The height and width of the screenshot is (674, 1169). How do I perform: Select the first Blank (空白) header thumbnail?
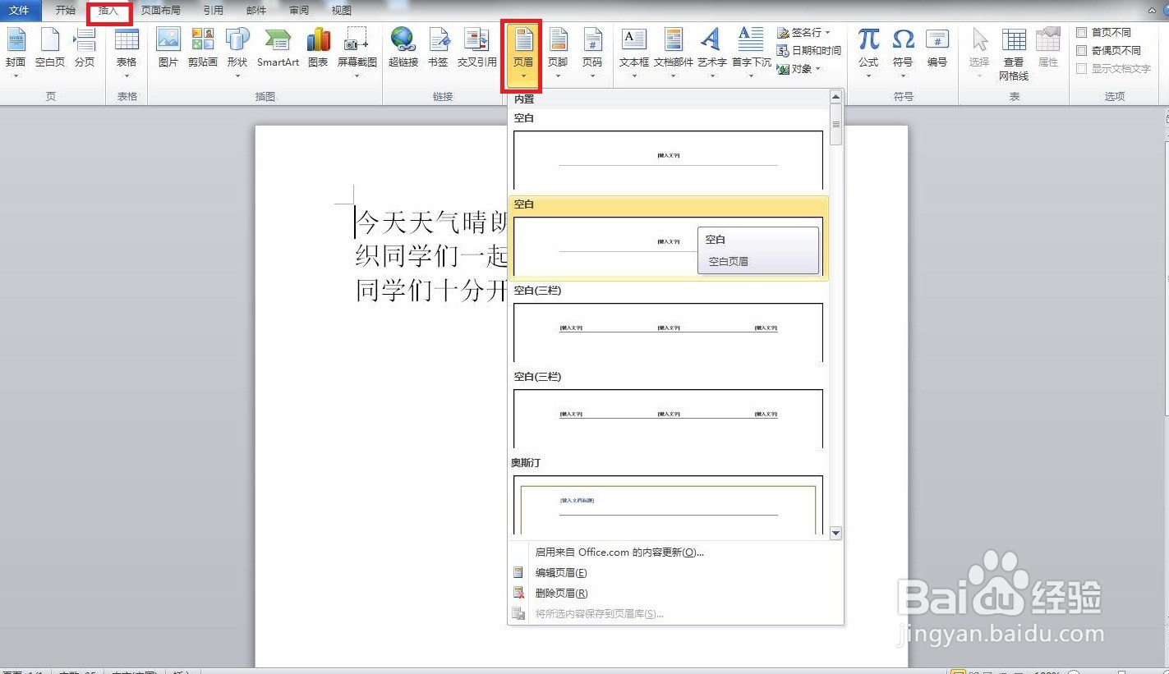668,160
